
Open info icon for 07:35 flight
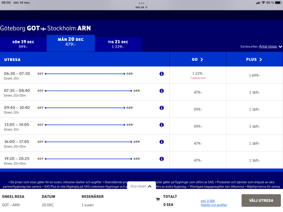(162, 91)
